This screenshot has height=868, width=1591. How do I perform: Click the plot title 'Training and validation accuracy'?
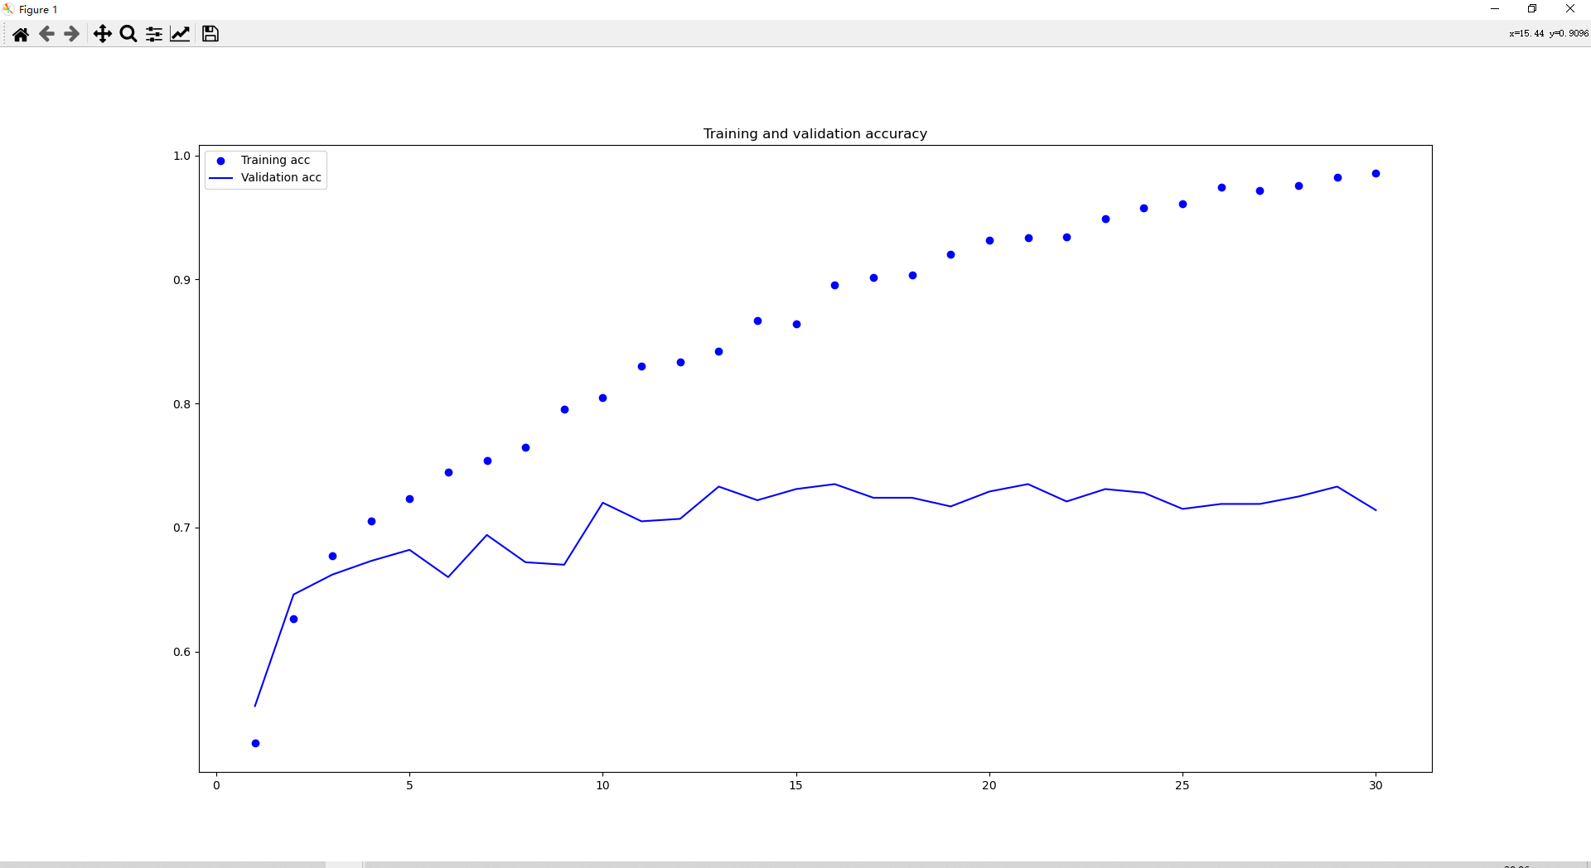point(815,133)
